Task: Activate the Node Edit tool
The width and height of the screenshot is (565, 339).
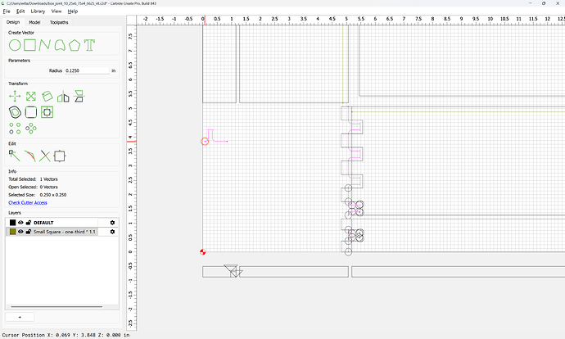Action: pos(15,156)
